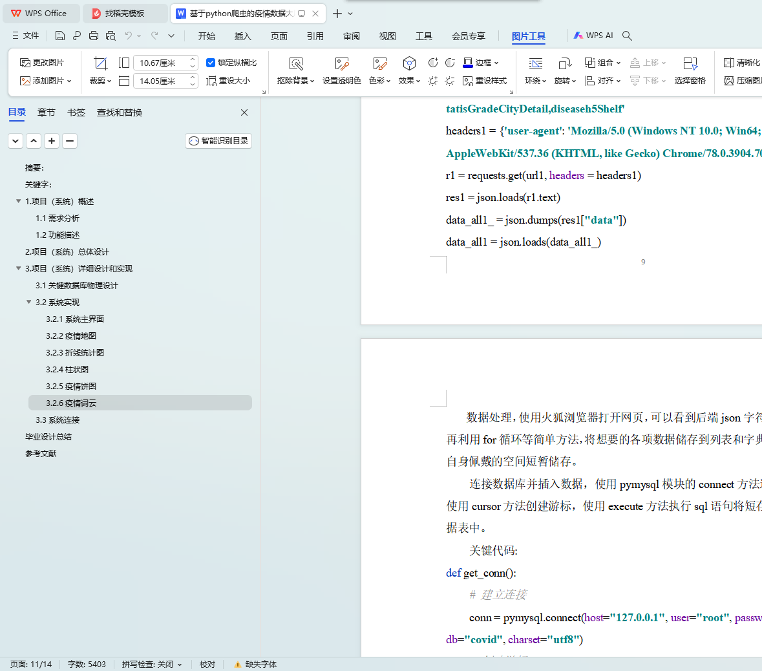Click the Crop (裁剪) tool icon
This screenshot has width=762, height=671.
coord(100,63)
